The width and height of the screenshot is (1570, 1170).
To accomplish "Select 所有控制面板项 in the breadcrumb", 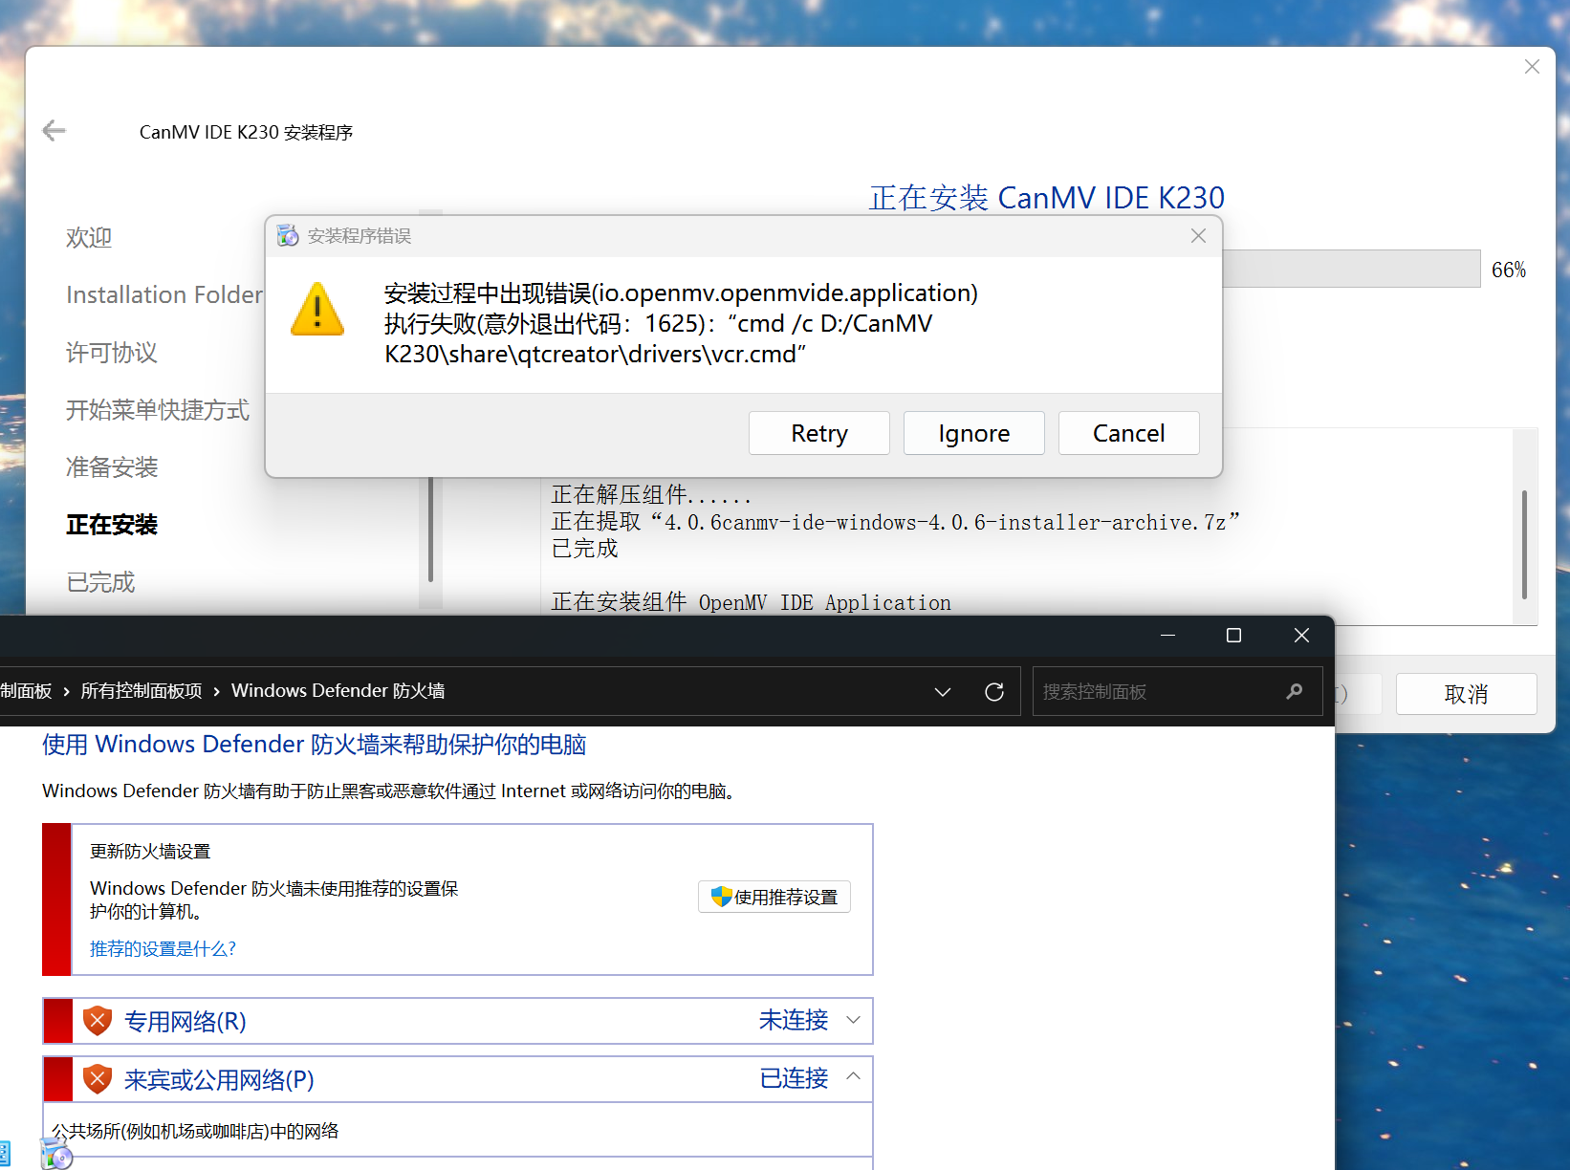I will [x=142, y=691].
